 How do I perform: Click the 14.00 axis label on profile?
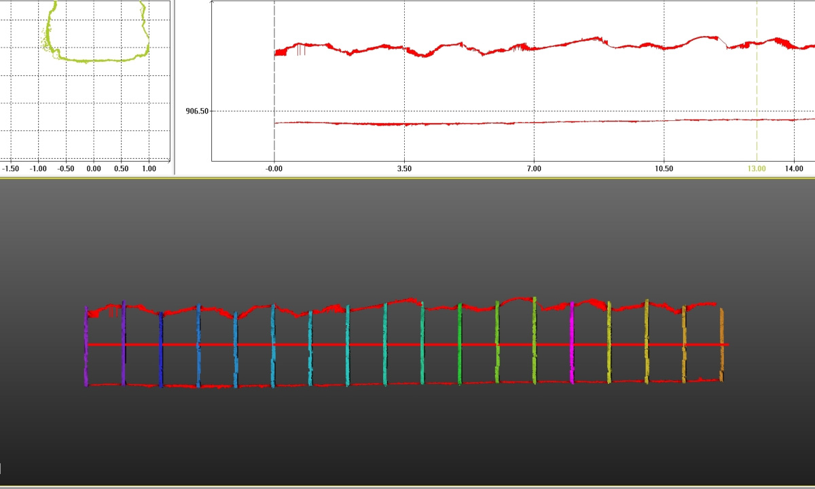[794, 168]
